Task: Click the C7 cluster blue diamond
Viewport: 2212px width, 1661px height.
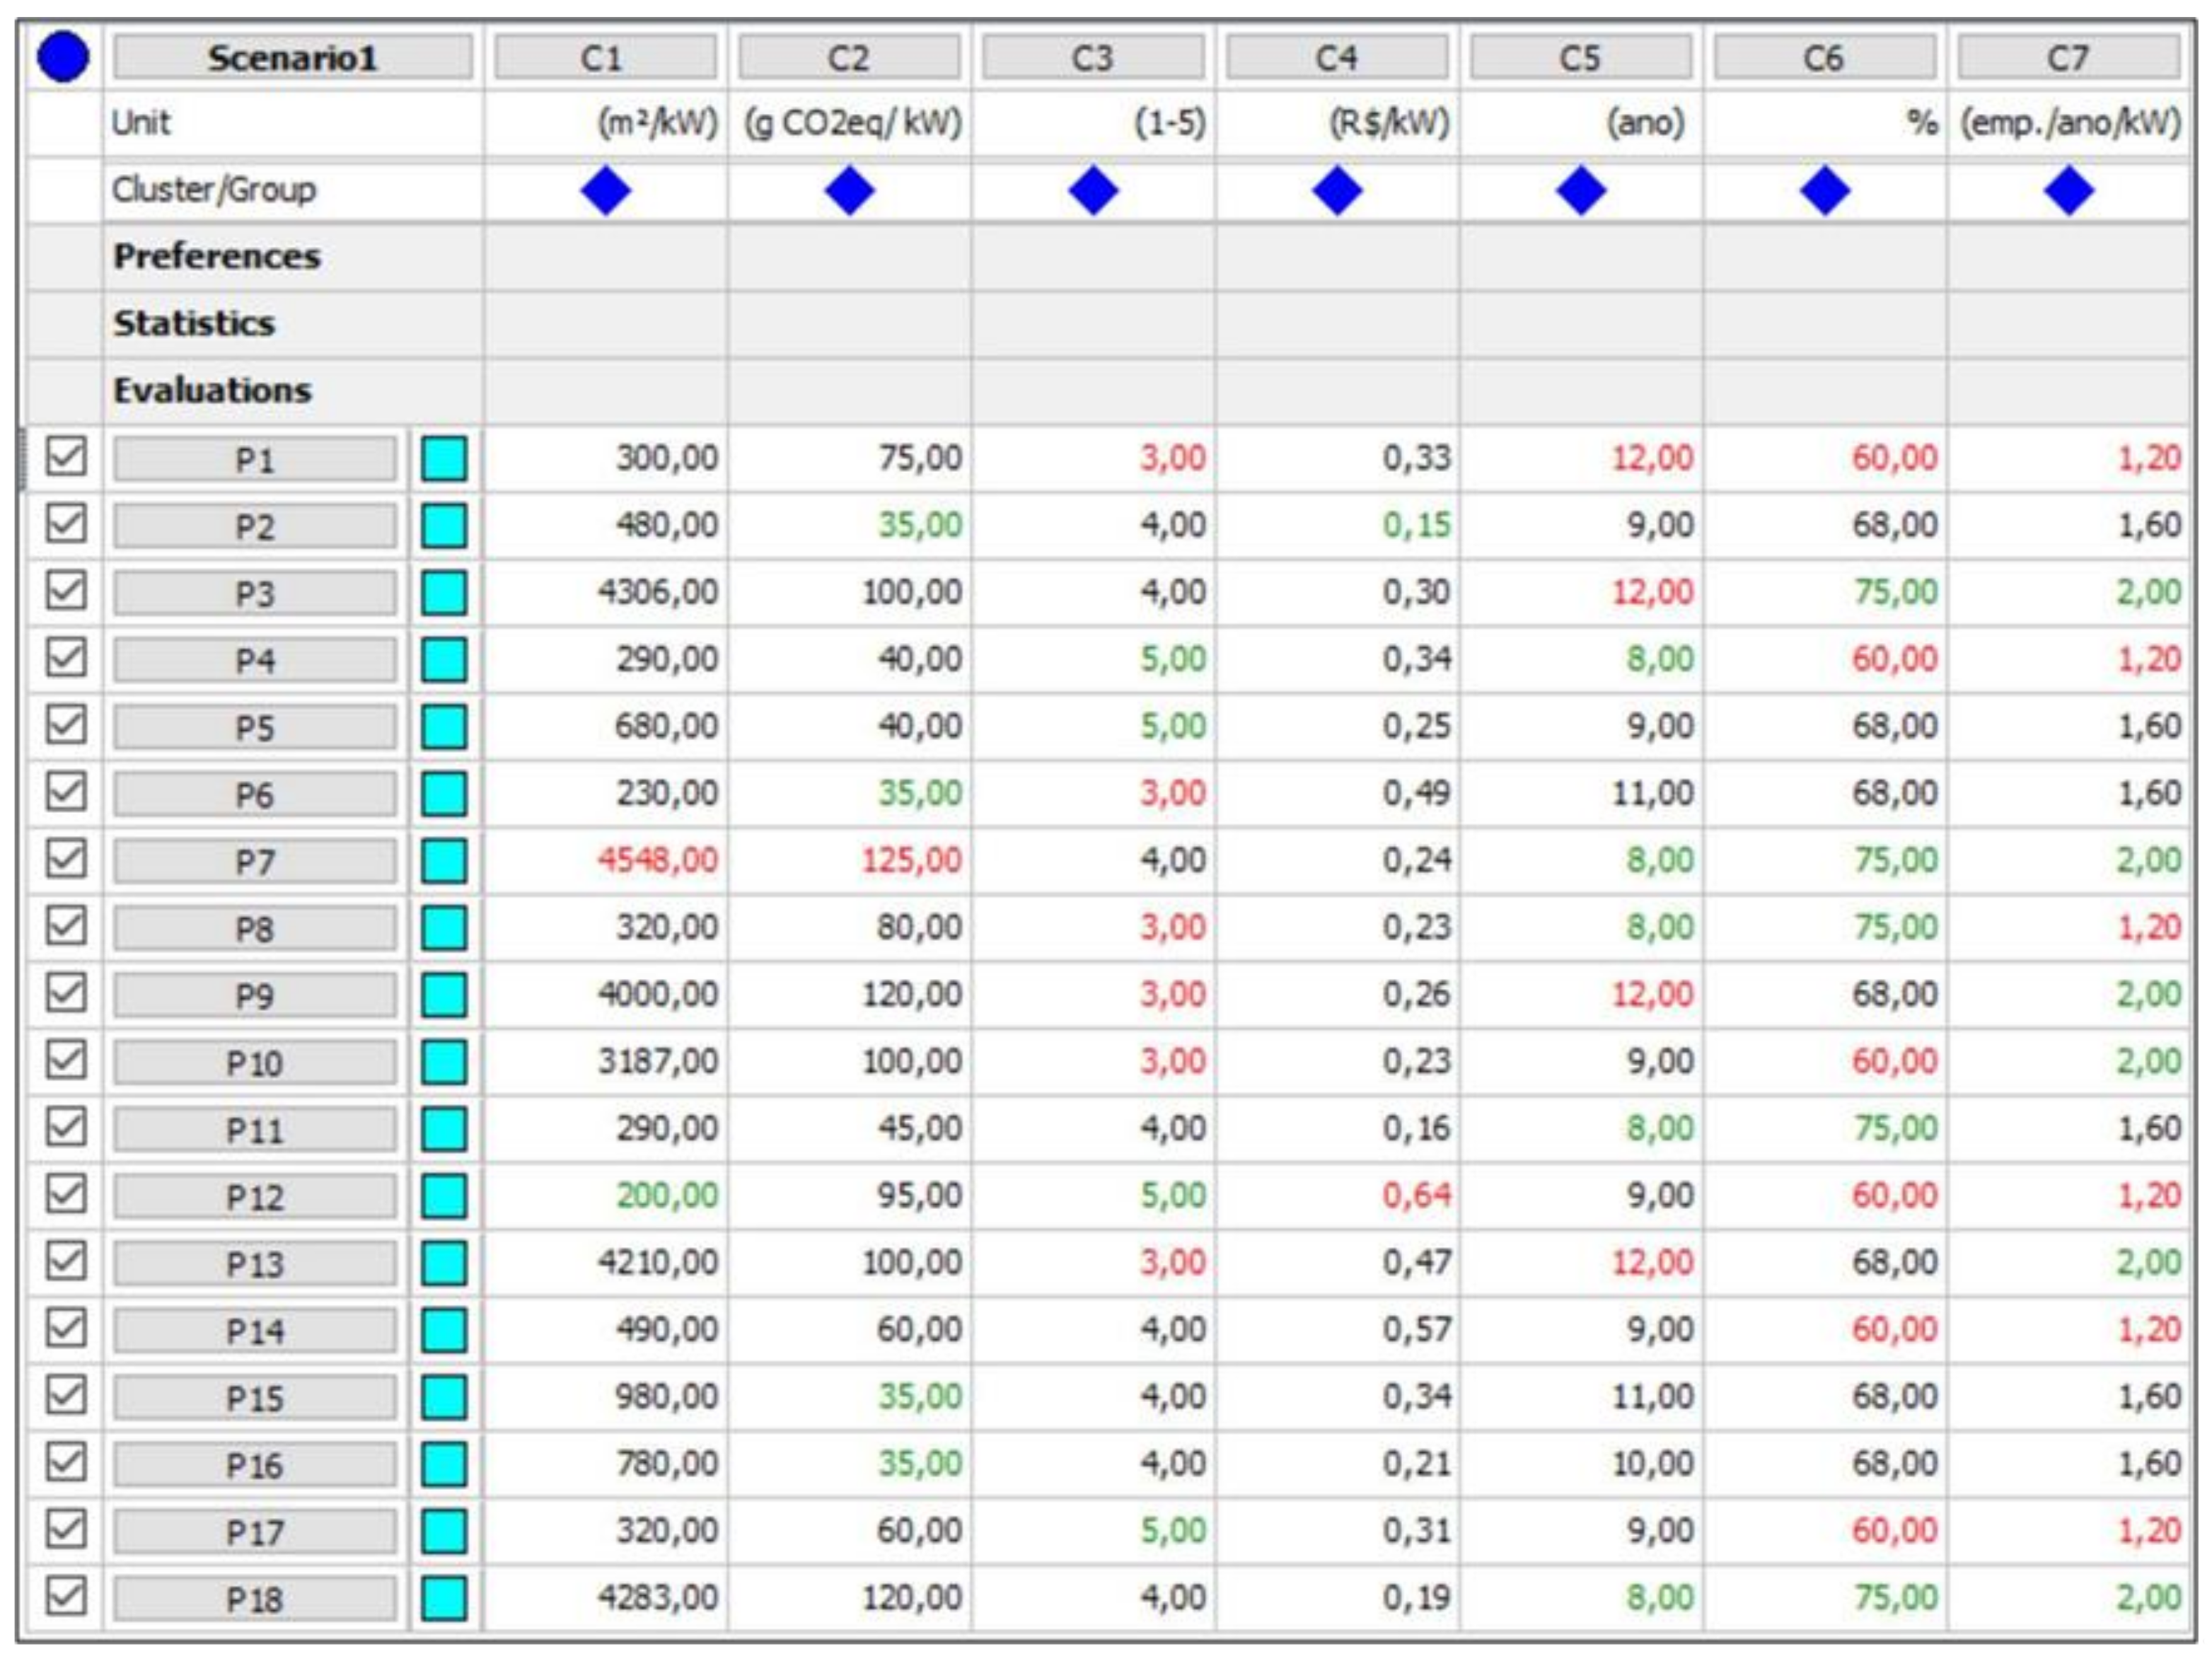Action: tap(2069, 191)
